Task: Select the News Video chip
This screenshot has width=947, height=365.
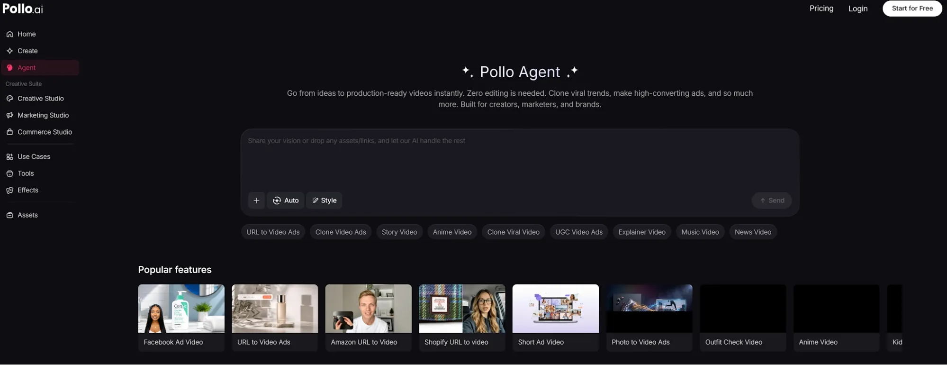Action: 753,232
